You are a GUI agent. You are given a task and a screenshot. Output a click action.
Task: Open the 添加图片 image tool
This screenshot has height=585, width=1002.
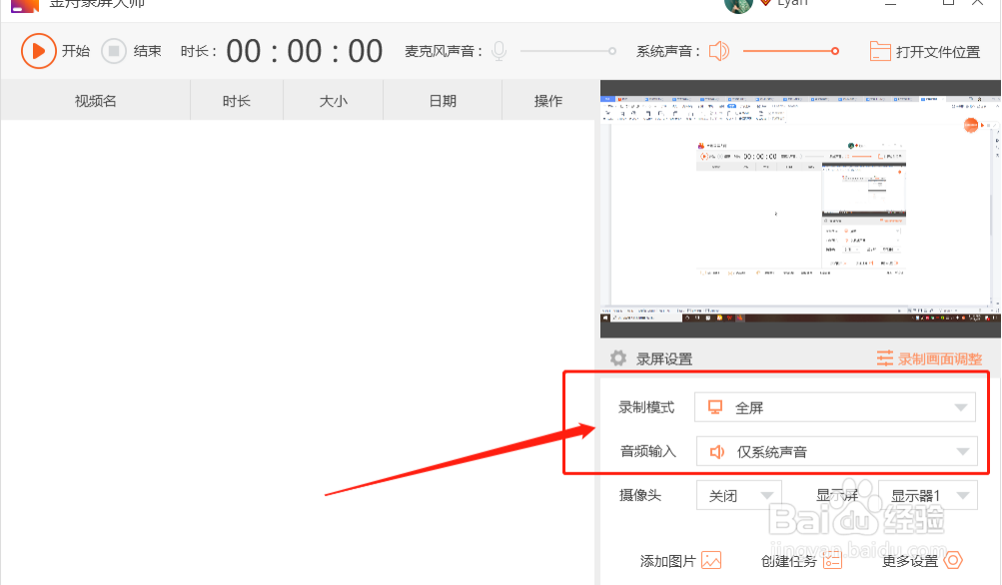pyautogui.click(x=710, y=560)
